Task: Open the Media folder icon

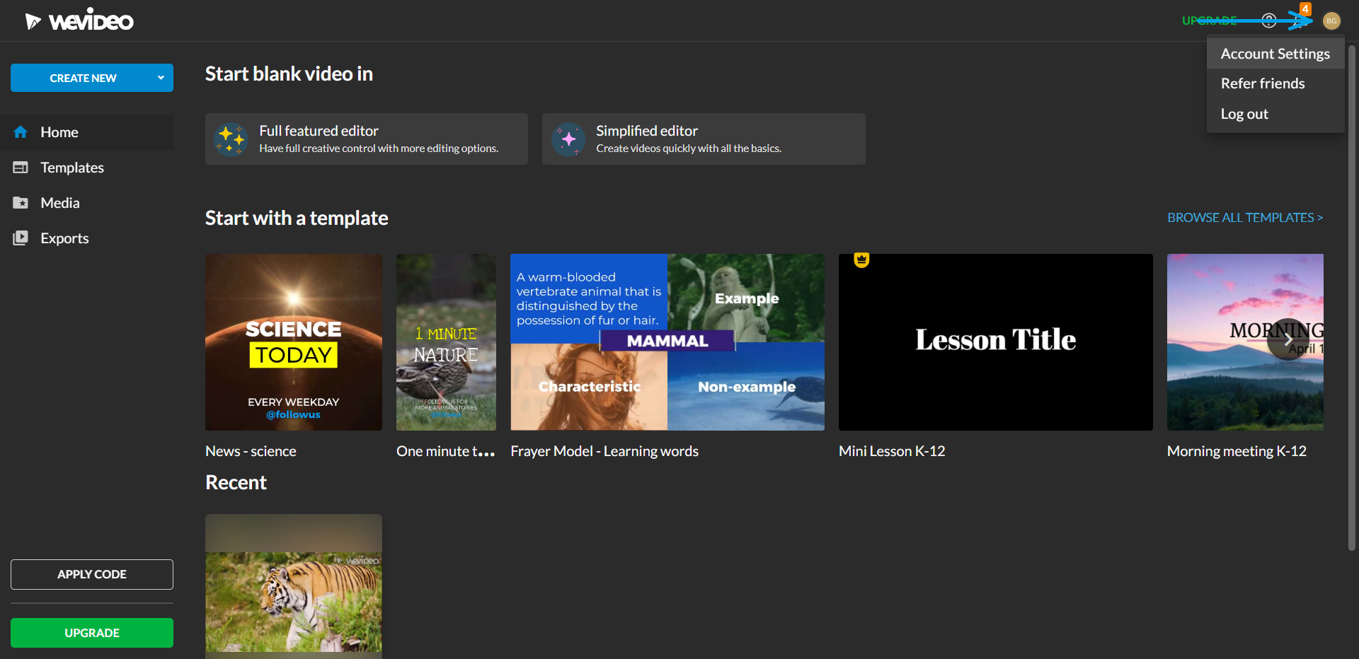Action: (21, 203)
